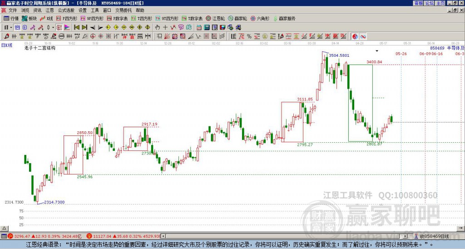This screenshot has width=465, height=249.
Task: Click the 3504.5801 peak price label
Action: (339, 55)
